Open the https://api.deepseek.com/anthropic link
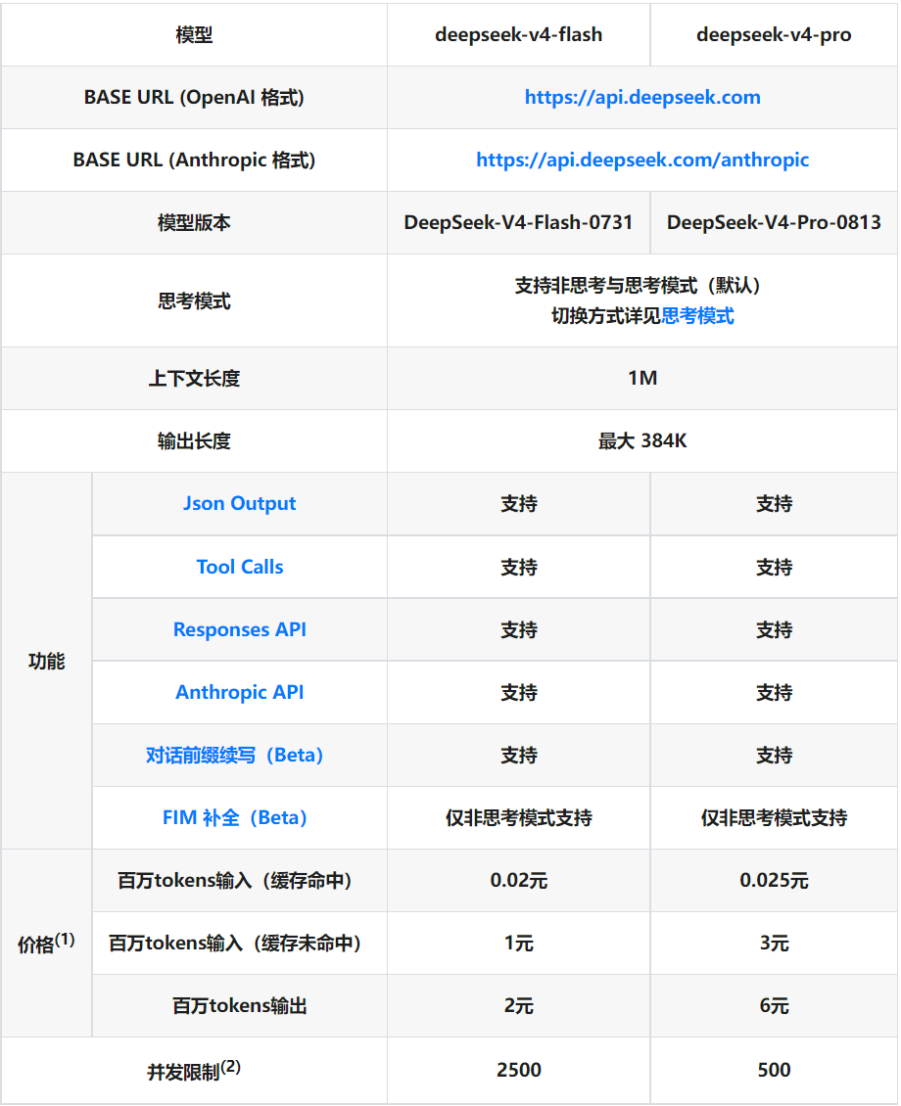The image size is (901, 1106). pyautogui.click(x=642, y=161)
